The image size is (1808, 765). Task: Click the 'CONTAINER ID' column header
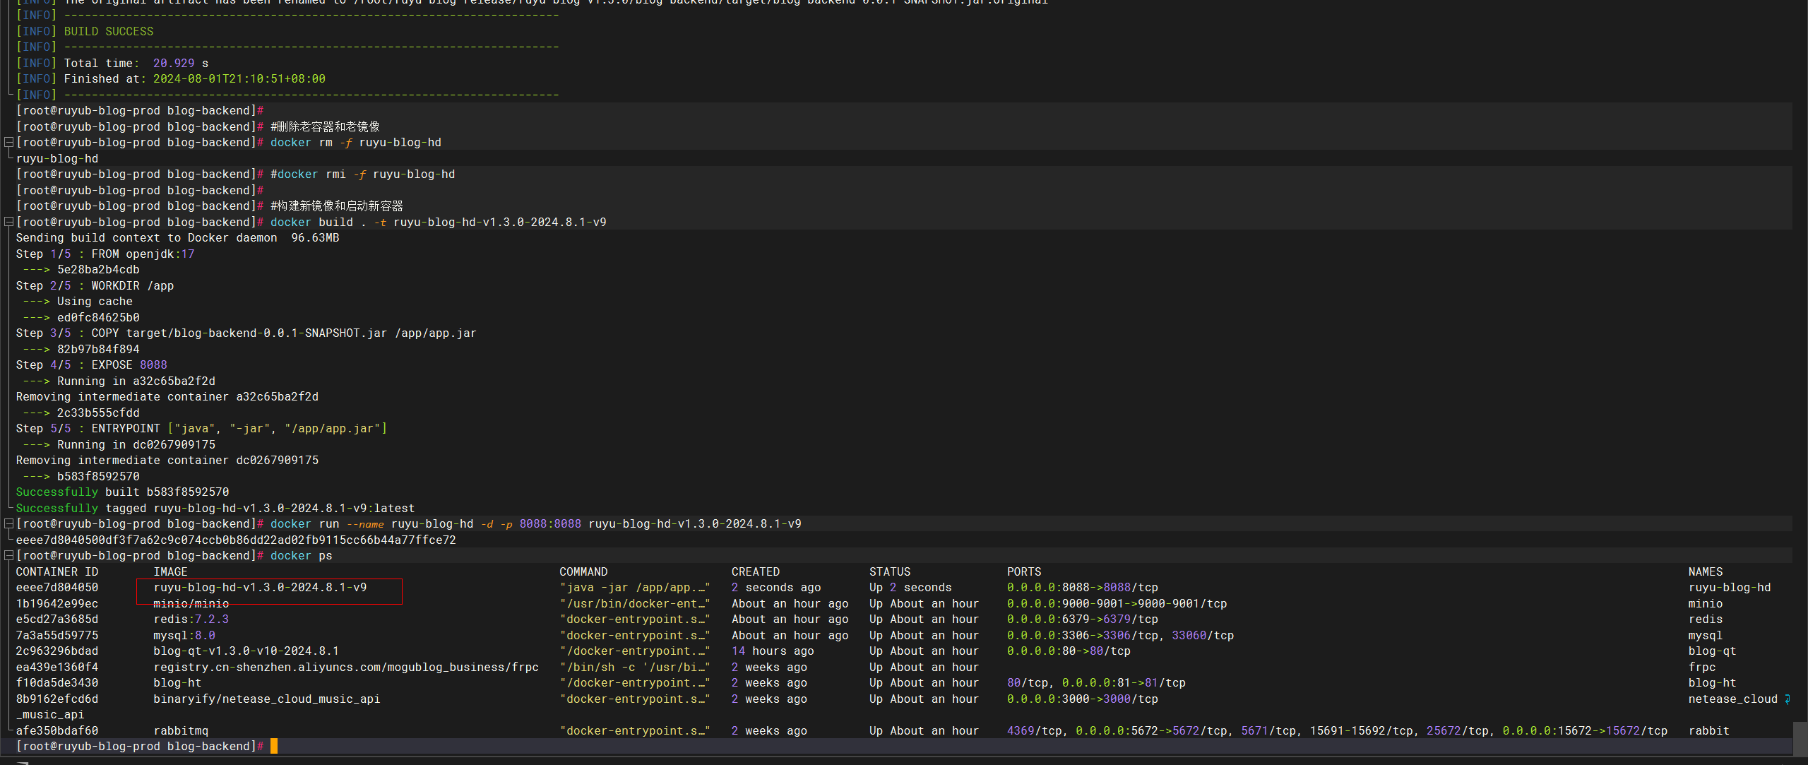pyautogui.click(x=57, y=571)
